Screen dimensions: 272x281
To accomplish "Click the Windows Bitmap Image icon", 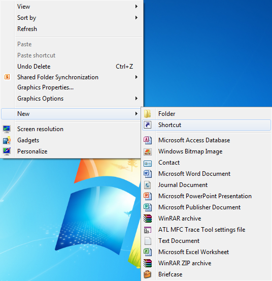I will tap(148, 151).
